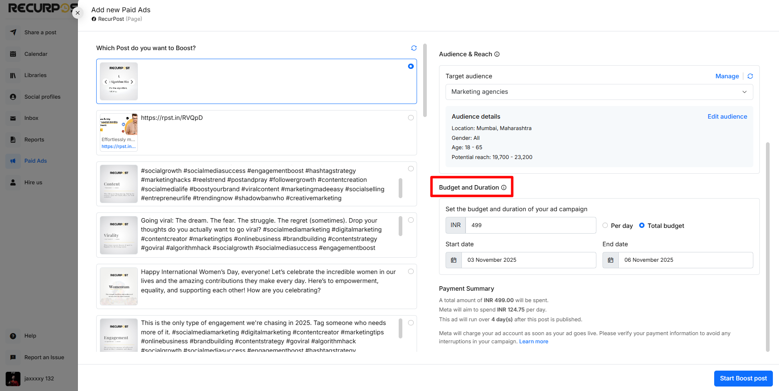Click next arrow on first post thumbnail
Viewport: 779px width, 391px height.
[x=132, y=82]
